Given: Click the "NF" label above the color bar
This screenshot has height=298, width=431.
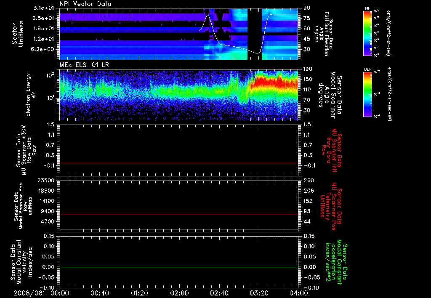Looking at the screenshot, I should [x=367, y=8].
